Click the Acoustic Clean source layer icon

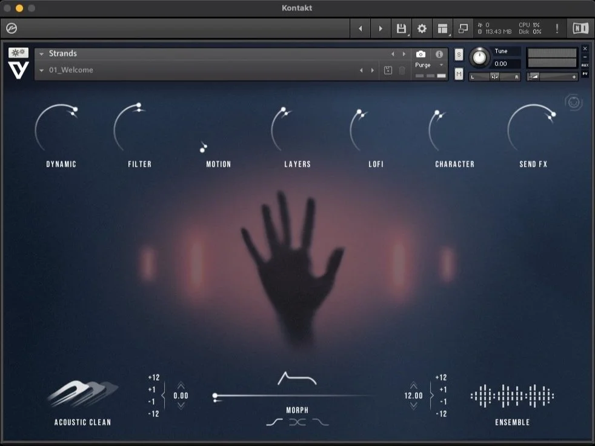coord(82,394)
